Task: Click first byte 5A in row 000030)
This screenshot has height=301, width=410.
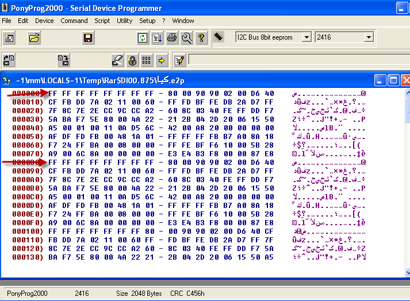Action: (x=52, y=119)
